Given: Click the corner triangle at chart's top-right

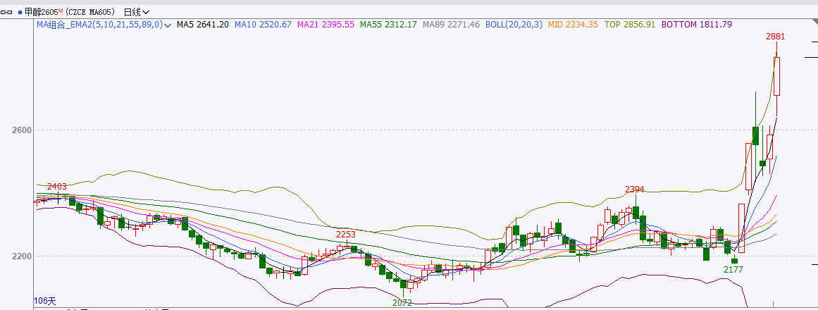Looking at the screenshot, I should [x=814, y=3].
